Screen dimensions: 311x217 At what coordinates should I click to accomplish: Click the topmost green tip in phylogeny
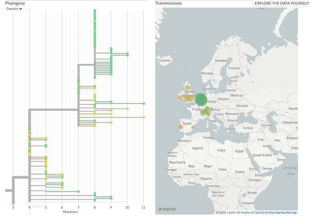95,10
